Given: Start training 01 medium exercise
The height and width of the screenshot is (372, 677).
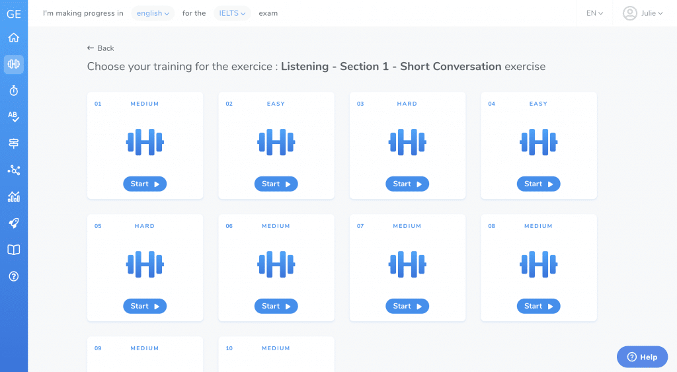Looking at the screenshot, I should click(145, 184).
